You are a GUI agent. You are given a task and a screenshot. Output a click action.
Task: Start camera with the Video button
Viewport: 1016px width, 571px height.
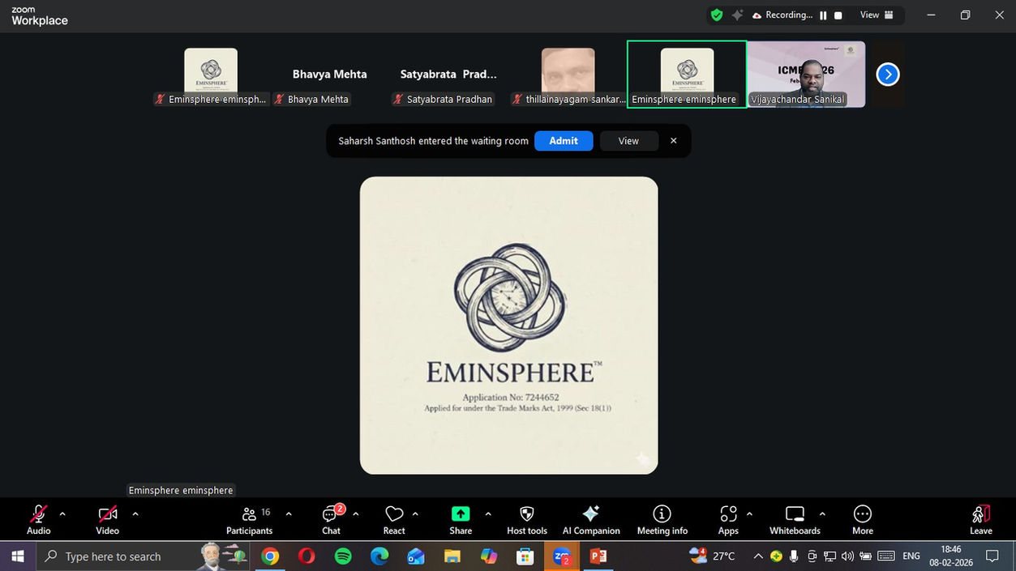click(107, 519)
